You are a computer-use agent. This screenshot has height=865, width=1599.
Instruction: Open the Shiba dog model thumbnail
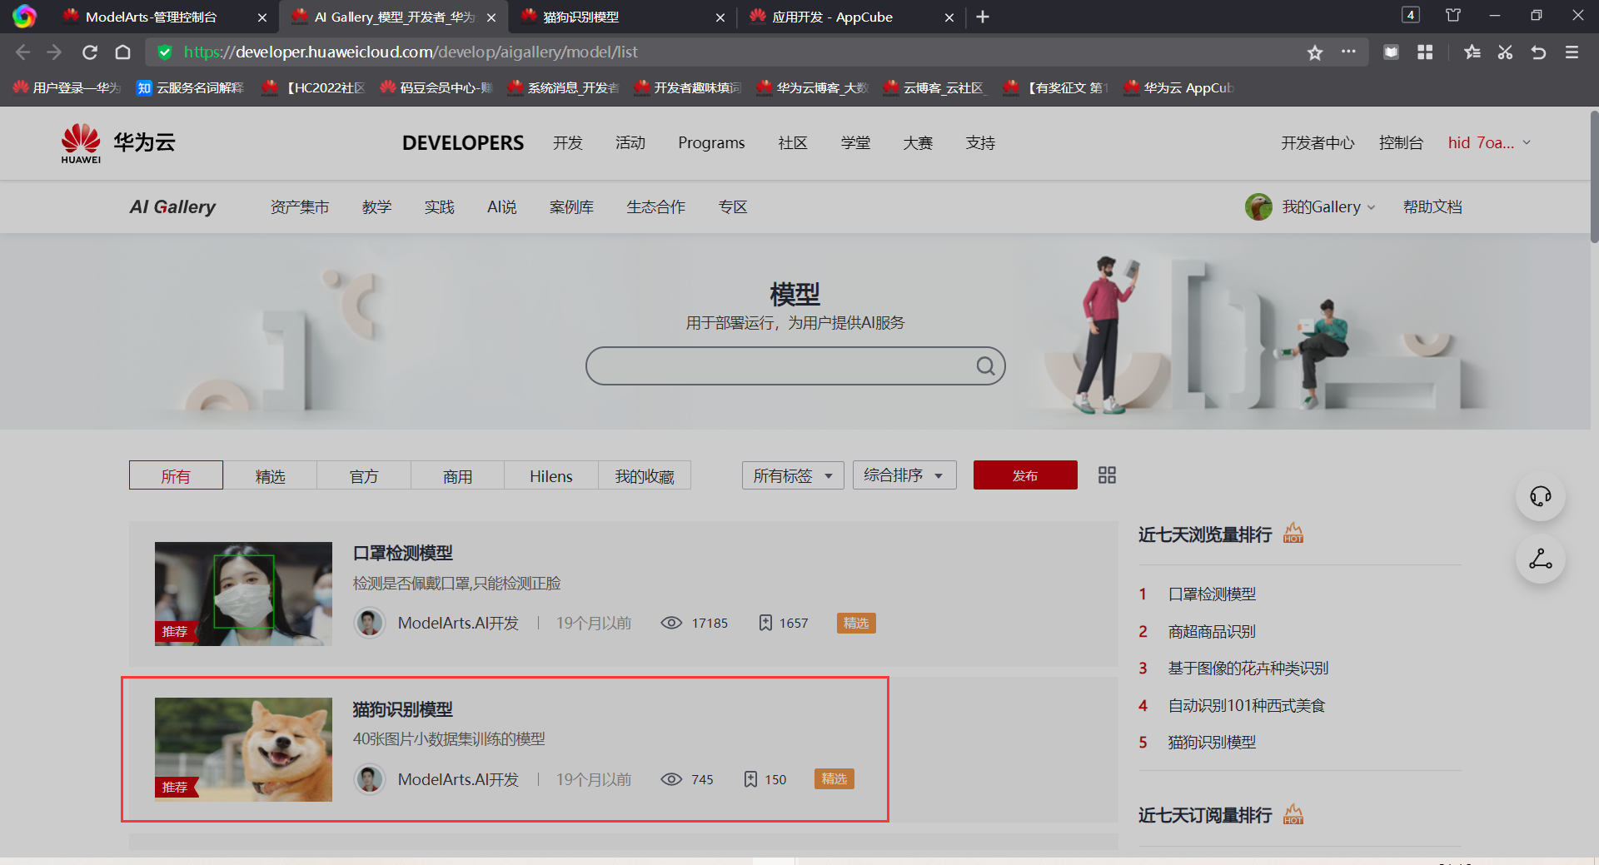point(243,749)
